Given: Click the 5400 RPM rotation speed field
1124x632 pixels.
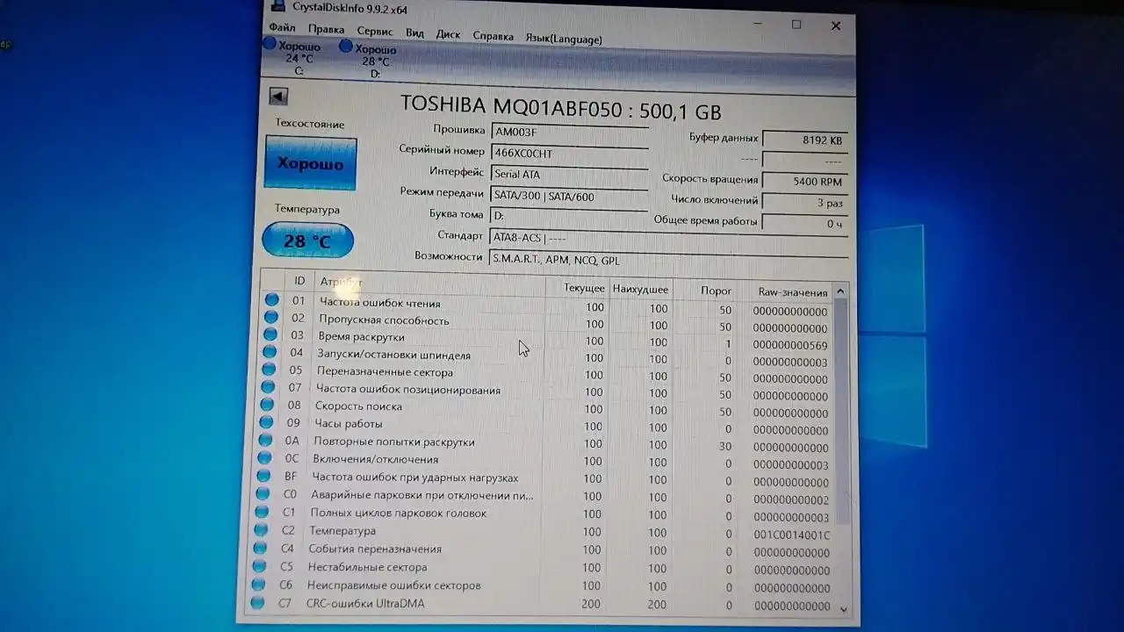Looking at the screenshot, I should click(x=804, y=182).
